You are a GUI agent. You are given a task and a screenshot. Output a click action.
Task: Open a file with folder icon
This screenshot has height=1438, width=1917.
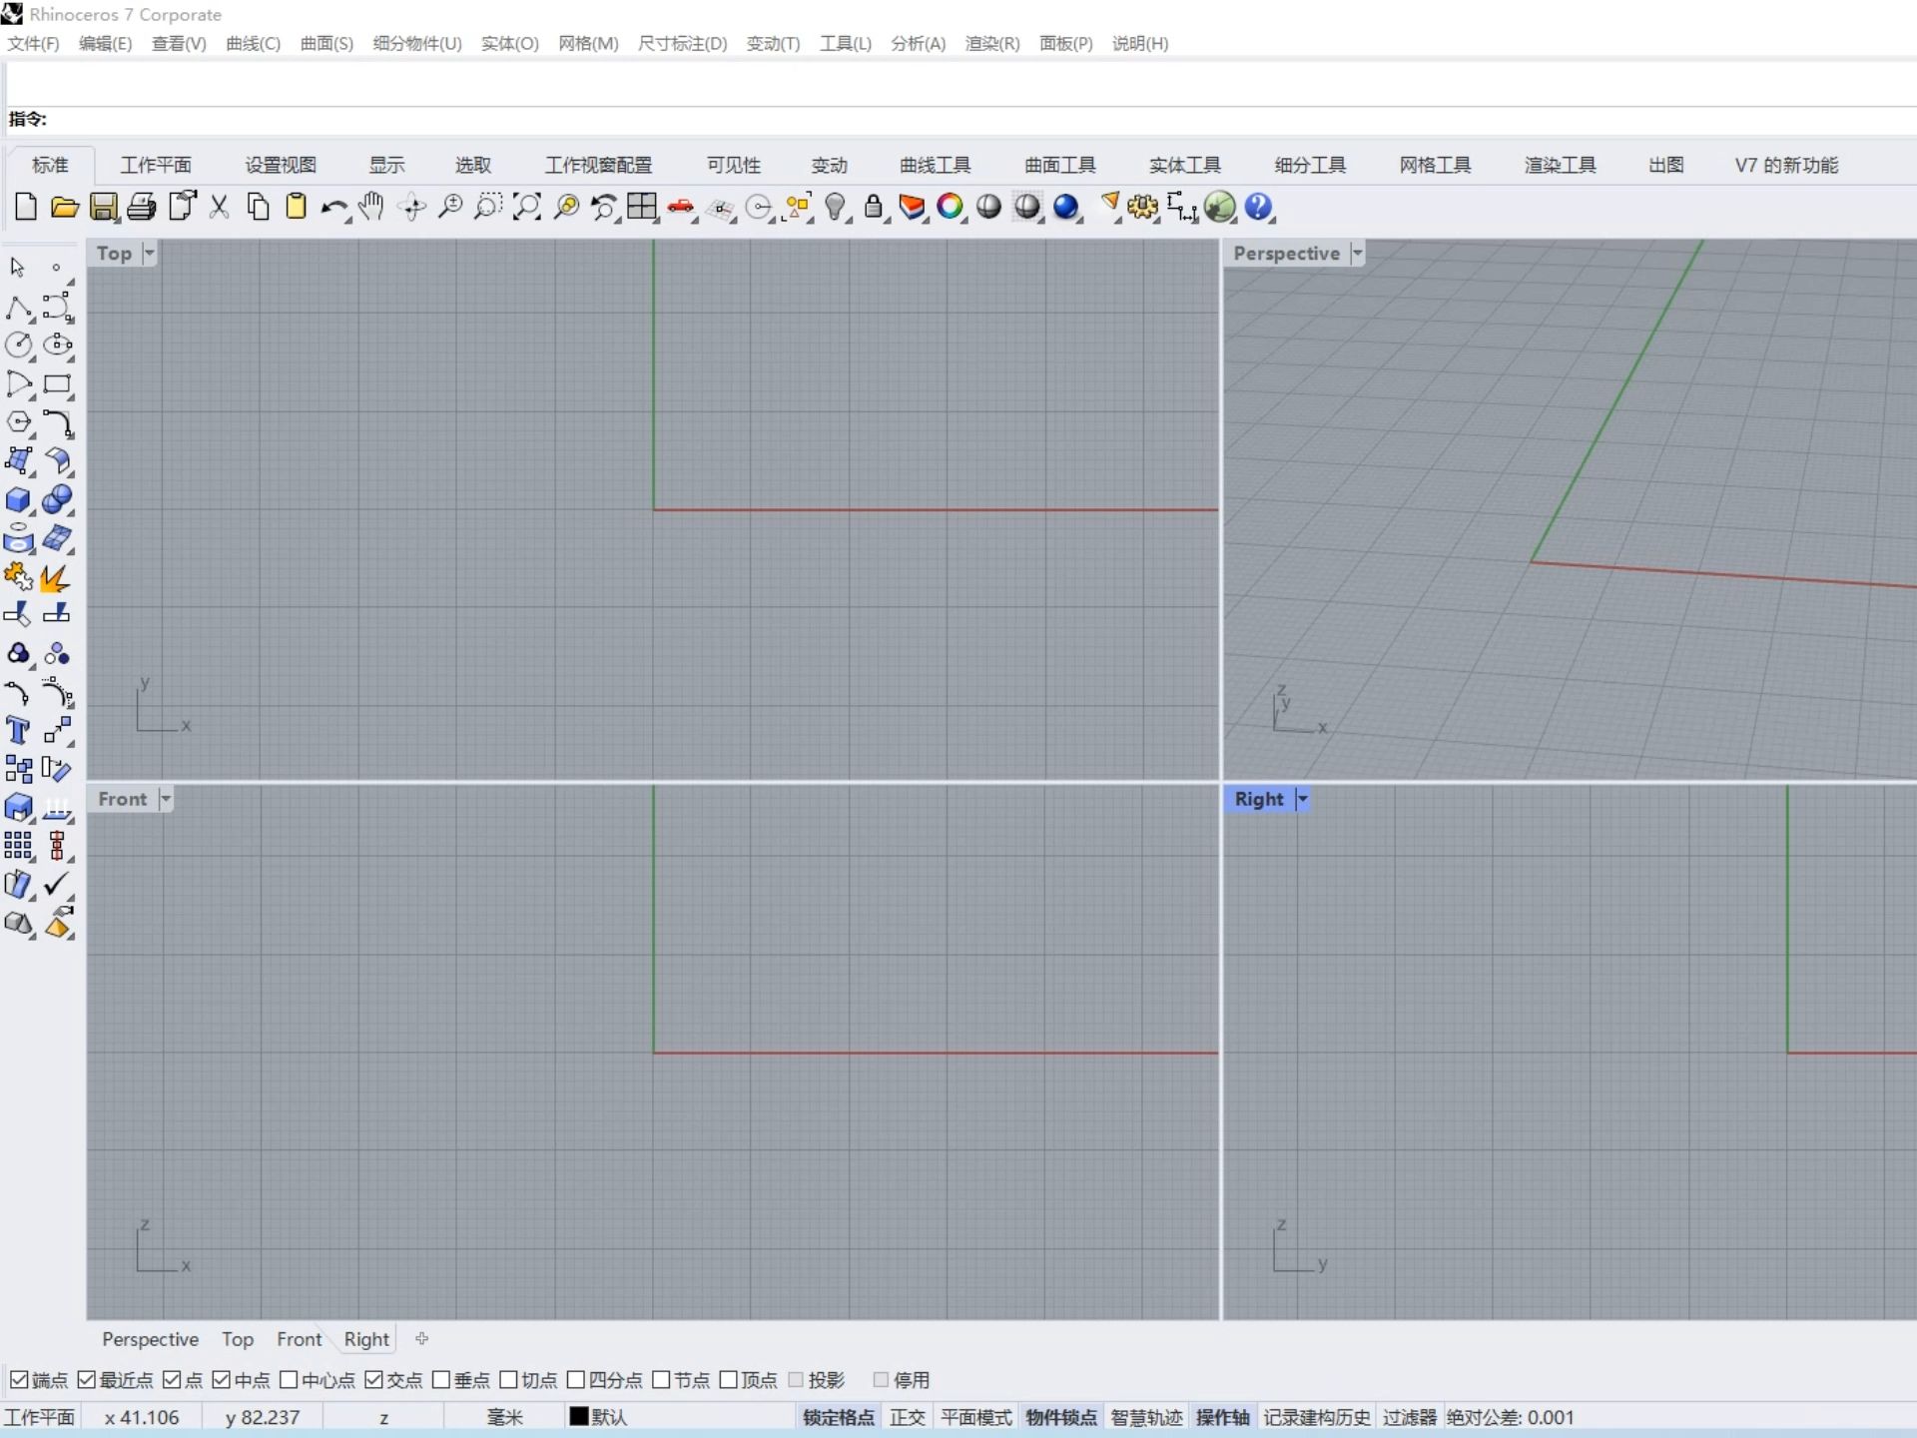point(64,207)
